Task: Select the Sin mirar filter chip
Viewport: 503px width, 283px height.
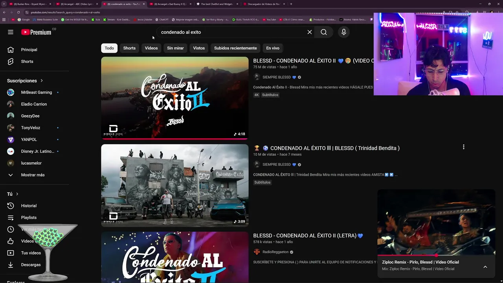Action: click(x=175, y=48)
